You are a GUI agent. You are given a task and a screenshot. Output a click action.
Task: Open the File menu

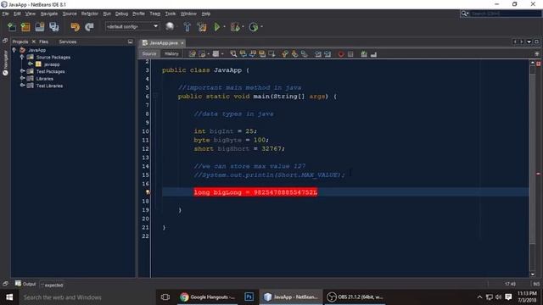6,14
